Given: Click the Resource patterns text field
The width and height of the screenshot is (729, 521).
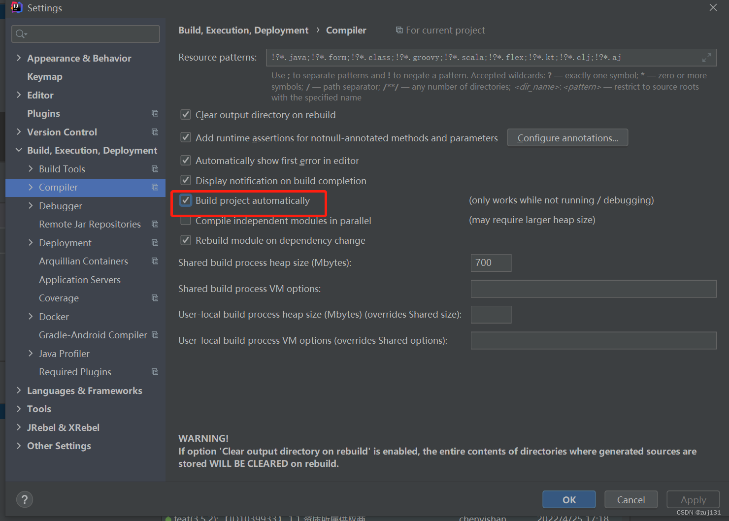Looking at the screenshot, I should (491, 58).
